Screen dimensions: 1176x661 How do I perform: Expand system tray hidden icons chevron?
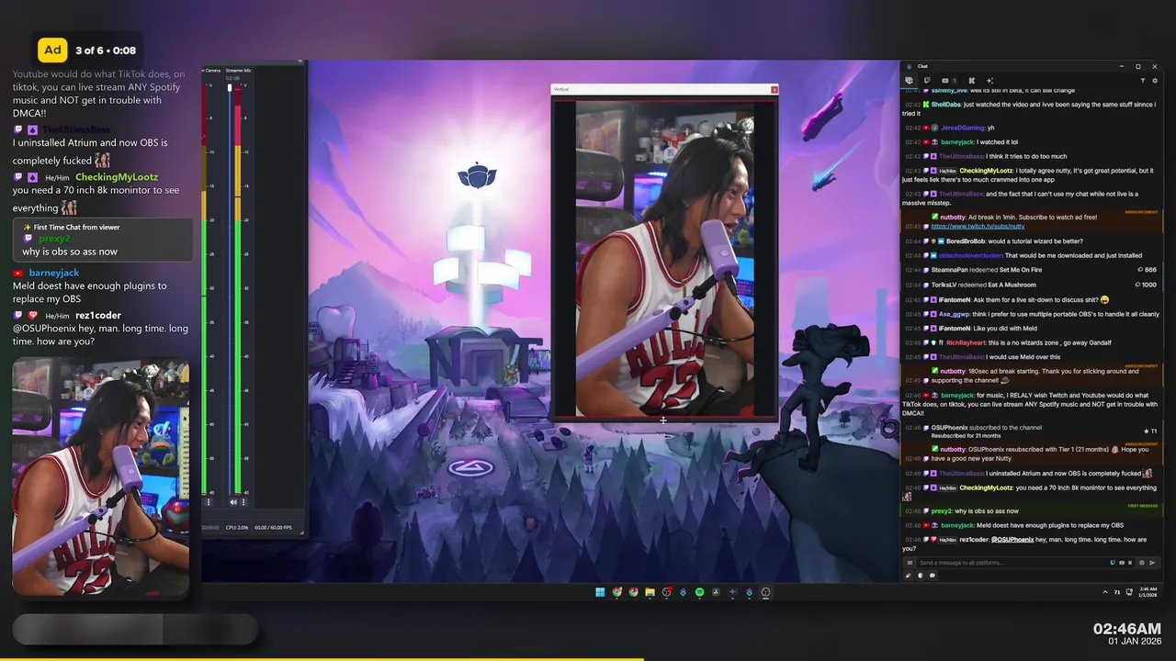point(1105,592)
